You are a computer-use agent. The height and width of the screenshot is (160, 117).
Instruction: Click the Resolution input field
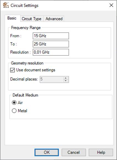coord(51,52)
